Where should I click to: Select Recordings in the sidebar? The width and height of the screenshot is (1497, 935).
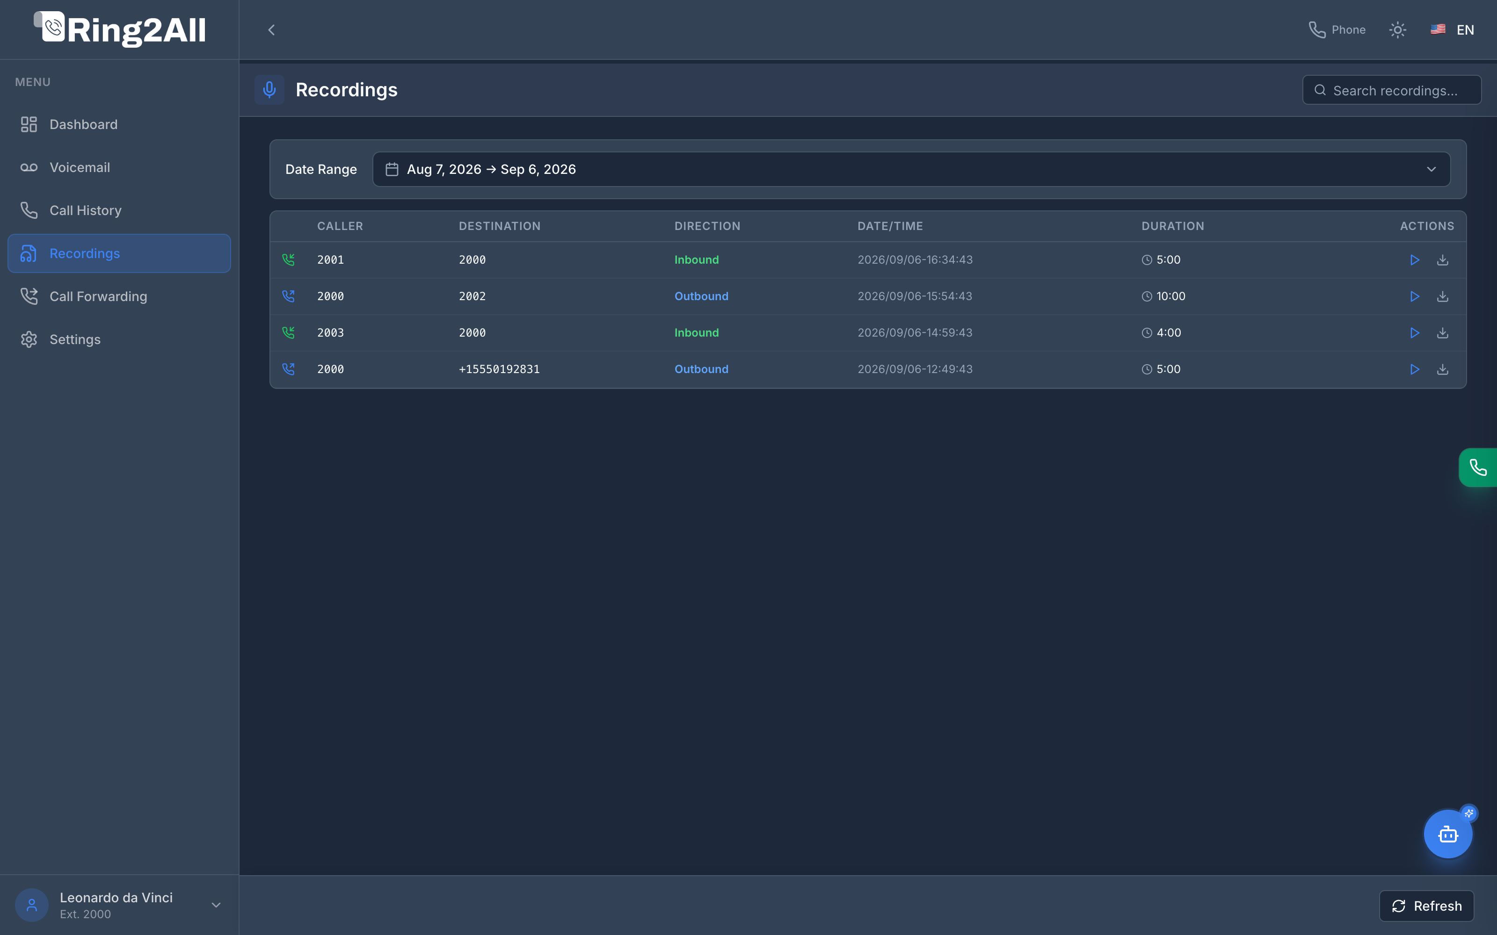click(x=119, y=253)
